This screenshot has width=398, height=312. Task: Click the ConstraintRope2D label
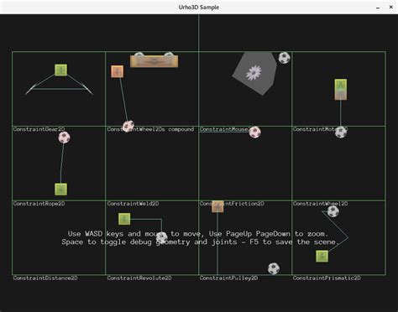coord(39,204)
